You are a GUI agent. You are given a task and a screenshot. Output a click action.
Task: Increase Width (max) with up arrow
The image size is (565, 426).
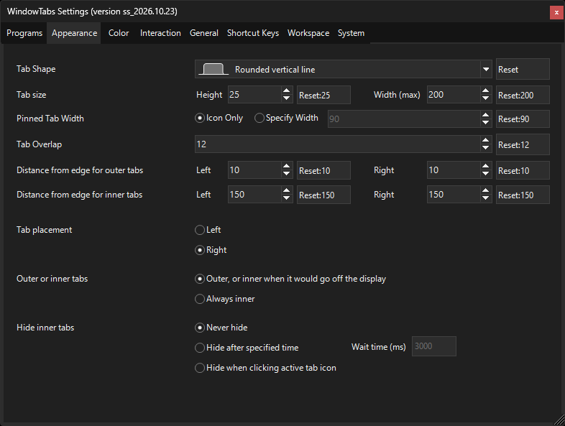click(486, 91)
